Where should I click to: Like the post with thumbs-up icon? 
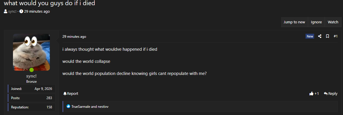(x=311, y=94)
